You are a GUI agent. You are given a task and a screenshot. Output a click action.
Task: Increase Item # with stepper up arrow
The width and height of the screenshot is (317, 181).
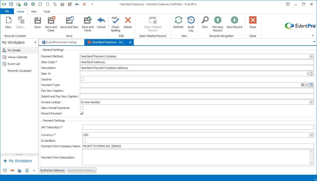coord(312,73)
